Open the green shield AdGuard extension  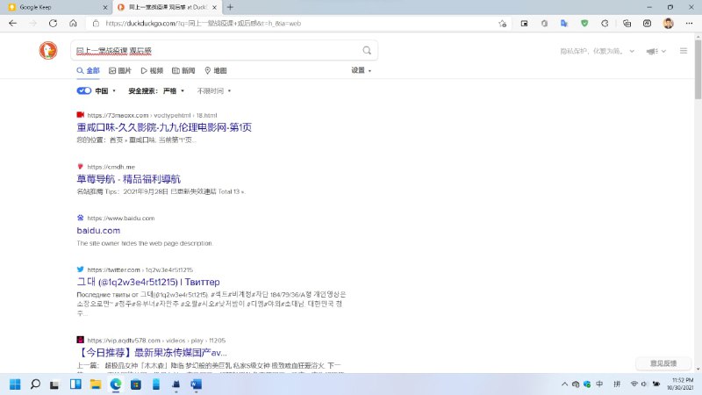click(x=584, y=24)
